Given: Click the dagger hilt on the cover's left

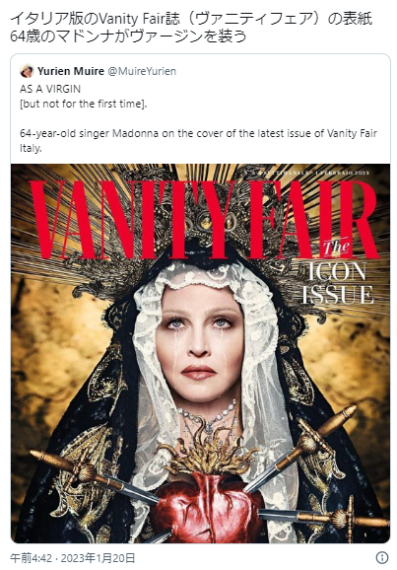Looking at the screenshot, I should [71, 466].
